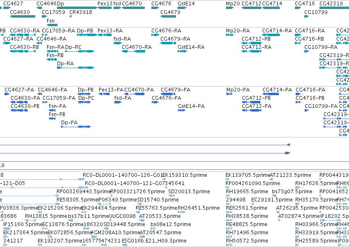Screen dimensions: 349x247
Task: Open the CG4627-RA transcript label
Action: tap(18, 39)
